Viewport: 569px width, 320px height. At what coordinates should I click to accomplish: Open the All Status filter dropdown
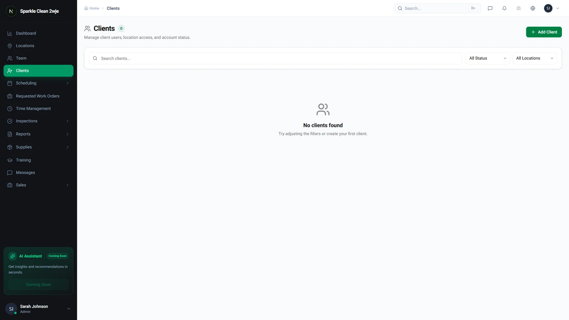coord(488,58)
